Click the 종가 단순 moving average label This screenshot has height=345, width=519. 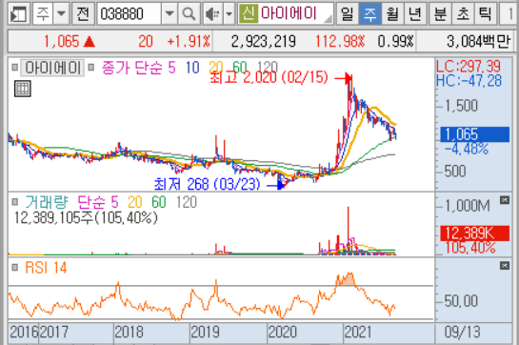click(132, 68)
